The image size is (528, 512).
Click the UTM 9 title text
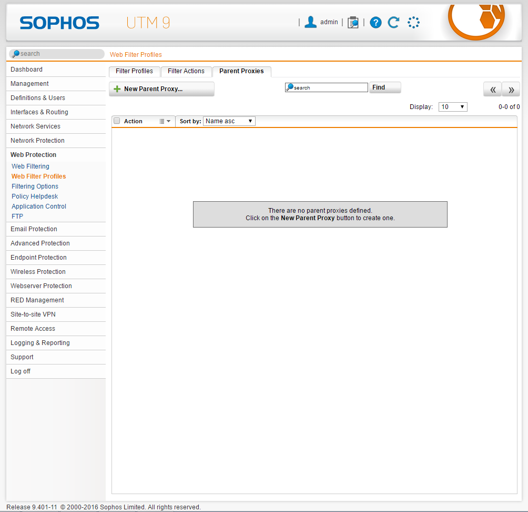pyautogui.click(x=148, y=23)
